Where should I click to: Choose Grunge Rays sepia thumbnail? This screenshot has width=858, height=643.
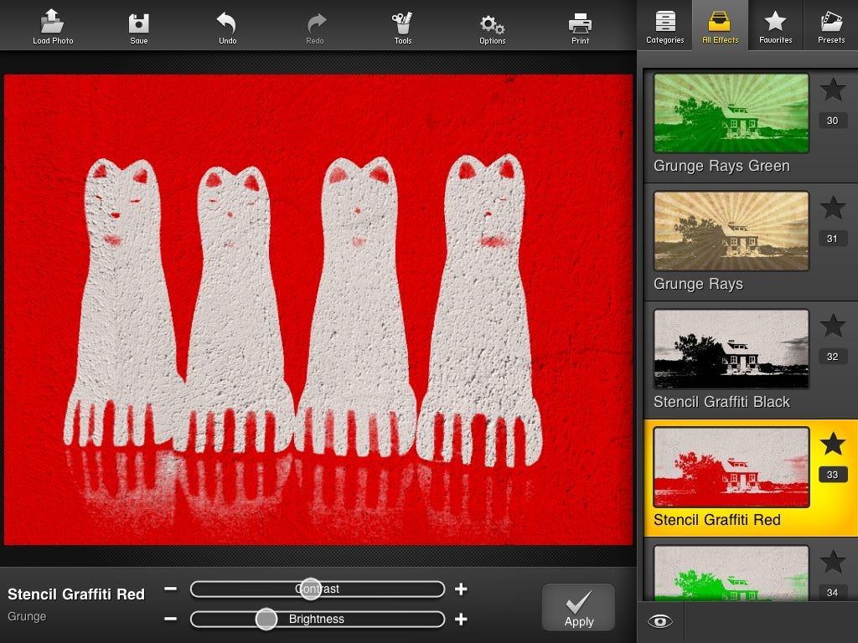(731, 231)
